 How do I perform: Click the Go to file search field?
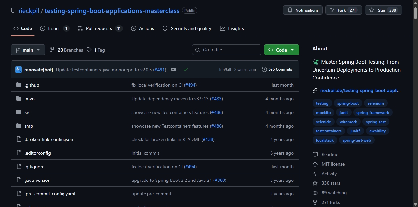click(227, 50)
